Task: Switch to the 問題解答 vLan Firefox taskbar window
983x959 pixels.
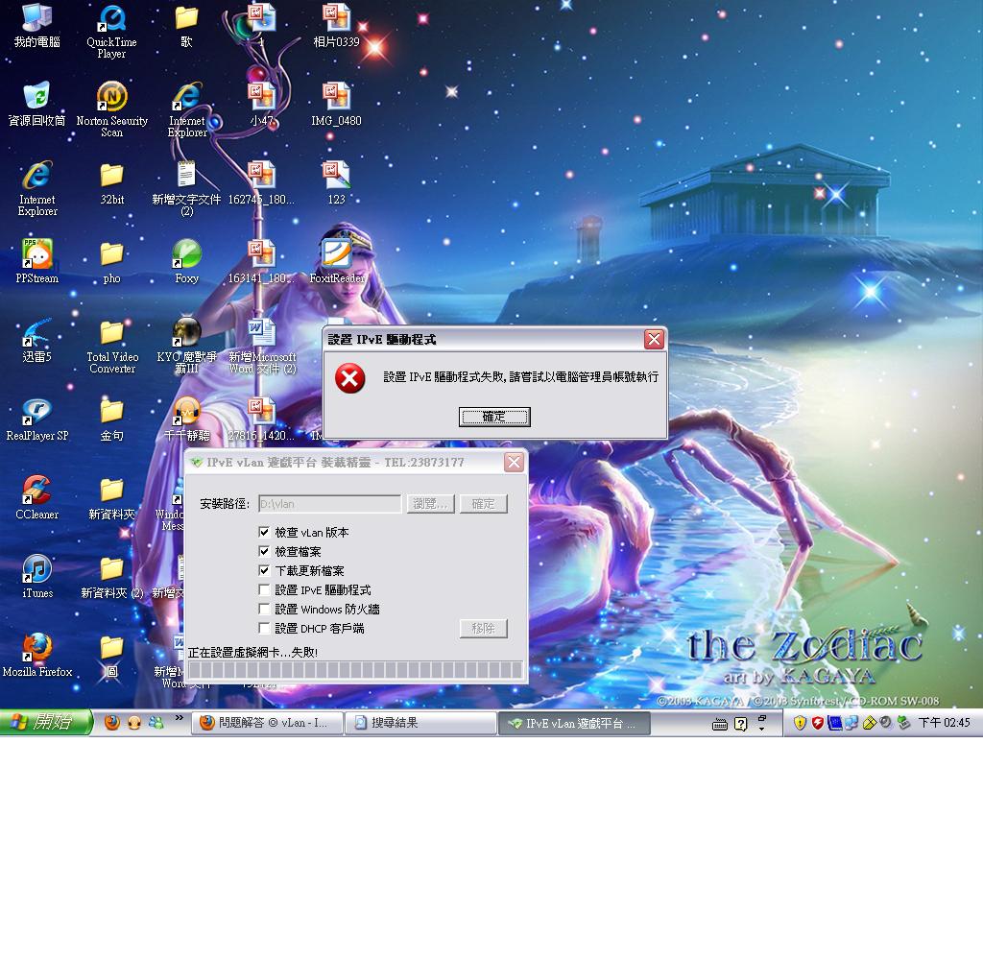Action: click(267, 723)
